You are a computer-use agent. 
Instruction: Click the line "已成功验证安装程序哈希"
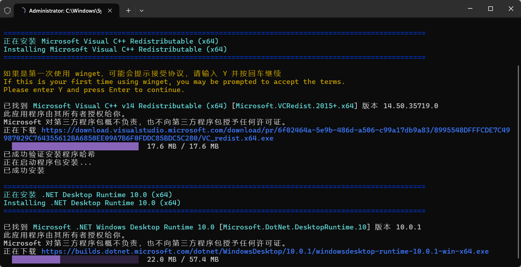[49, 155]
